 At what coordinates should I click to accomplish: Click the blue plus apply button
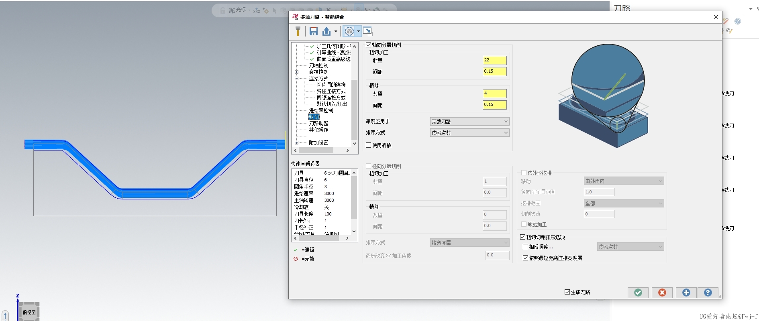click(686, 293)
